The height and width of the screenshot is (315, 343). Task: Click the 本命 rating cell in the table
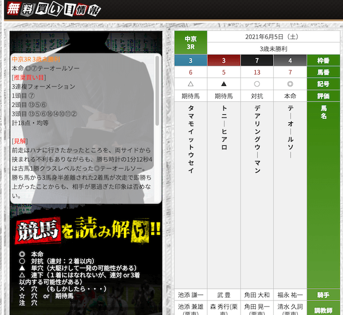[x=290, y=96]
